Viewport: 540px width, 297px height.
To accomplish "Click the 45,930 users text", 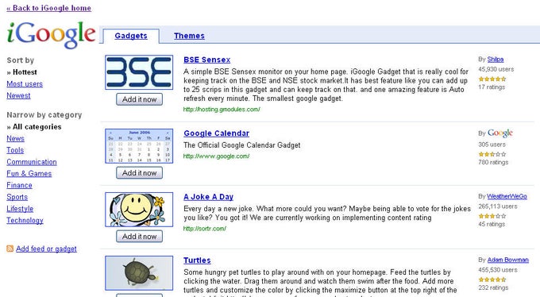I will point(496,69).
